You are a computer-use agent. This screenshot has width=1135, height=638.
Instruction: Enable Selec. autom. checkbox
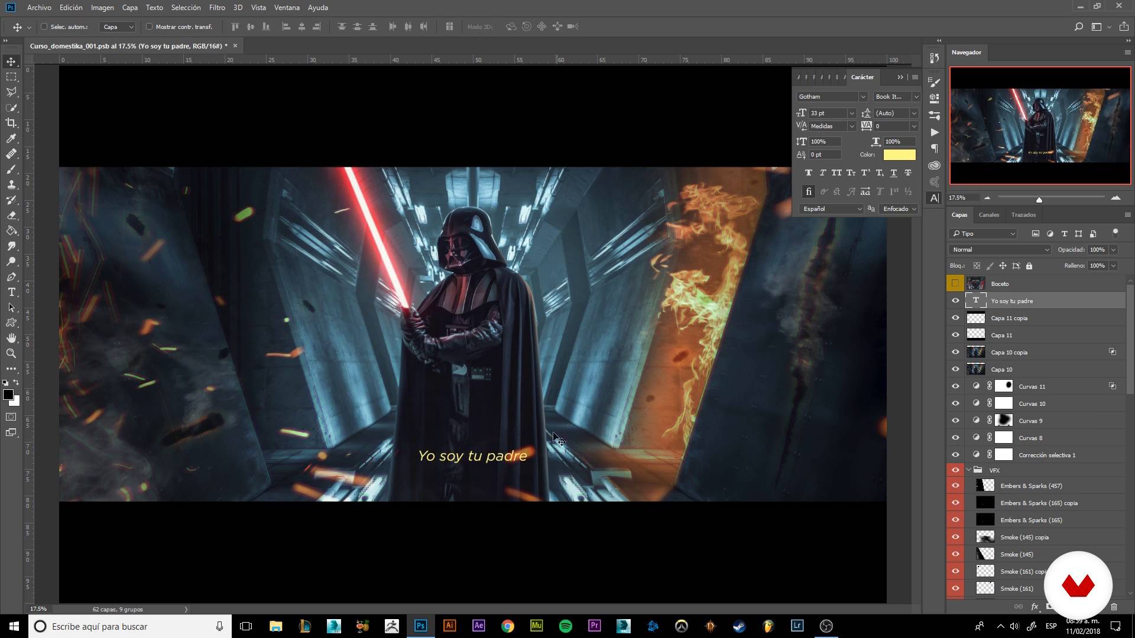pyautogui.click(x=44, y=27)
